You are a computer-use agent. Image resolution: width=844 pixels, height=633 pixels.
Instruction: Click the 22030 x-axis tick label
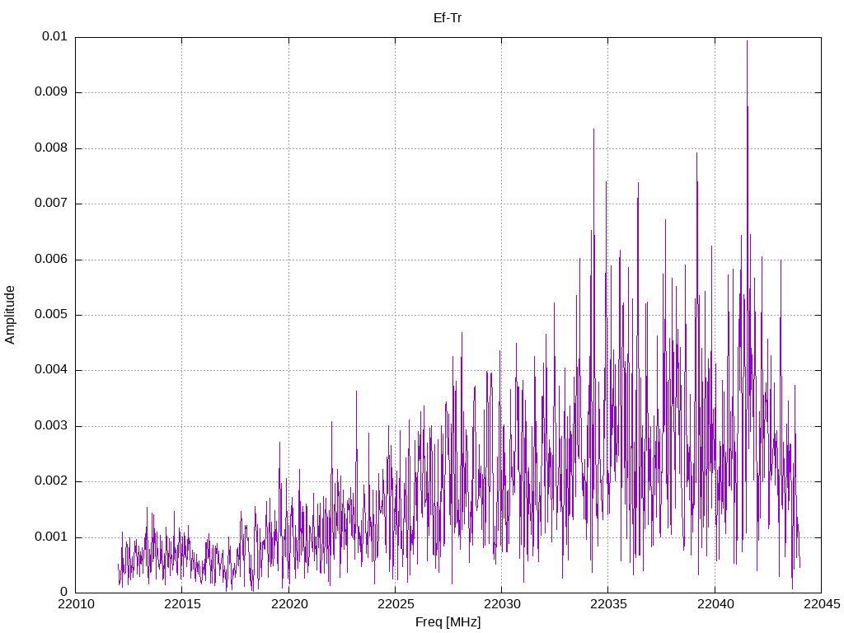tap(502, 604)
